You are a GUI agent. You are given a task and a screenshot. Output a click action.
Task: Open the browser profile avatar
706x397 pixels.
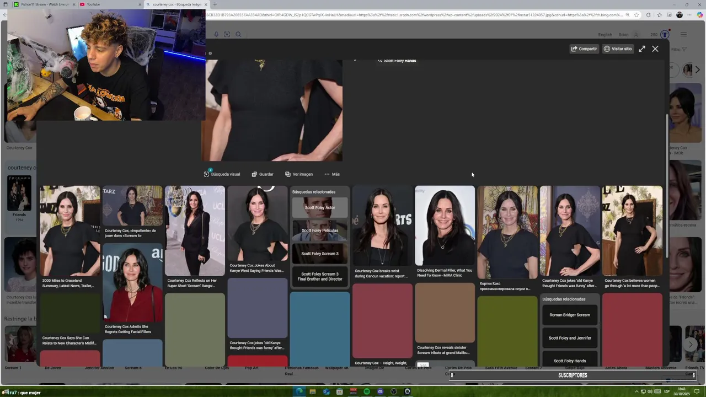tap(680, 15)
